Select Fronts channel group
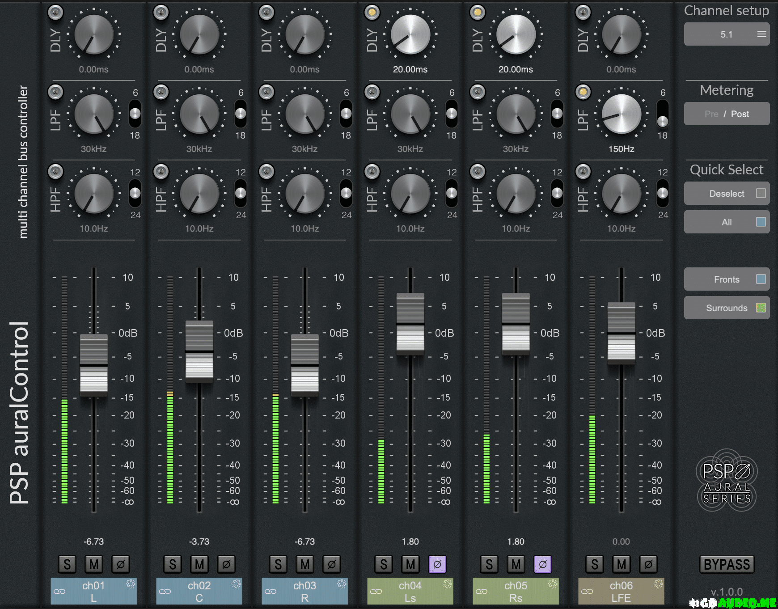 727,279
